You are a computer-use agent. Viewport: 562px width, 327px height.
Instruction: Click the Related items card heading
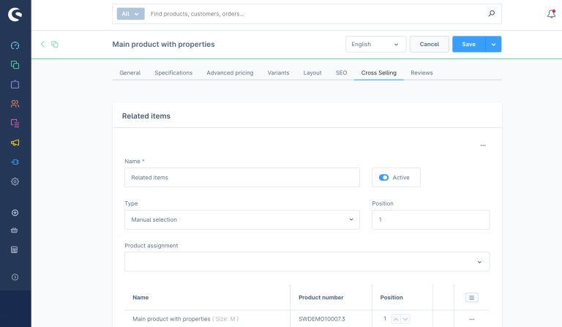click(146, 116)
